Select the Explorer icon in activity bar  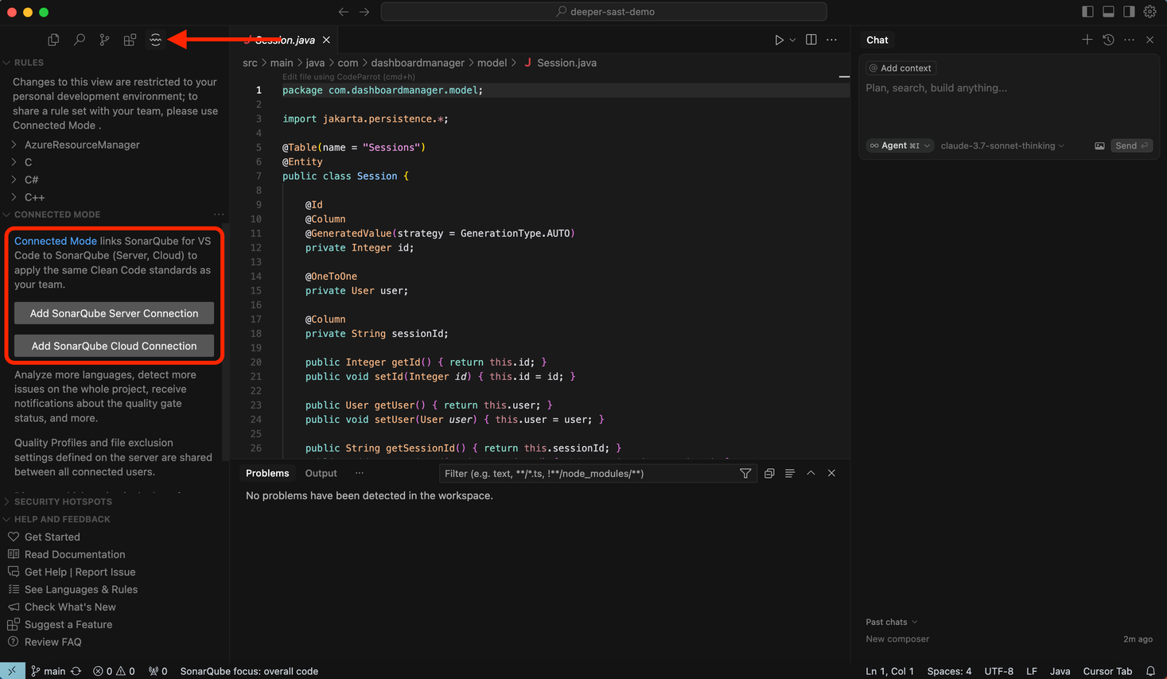point(53,38)
